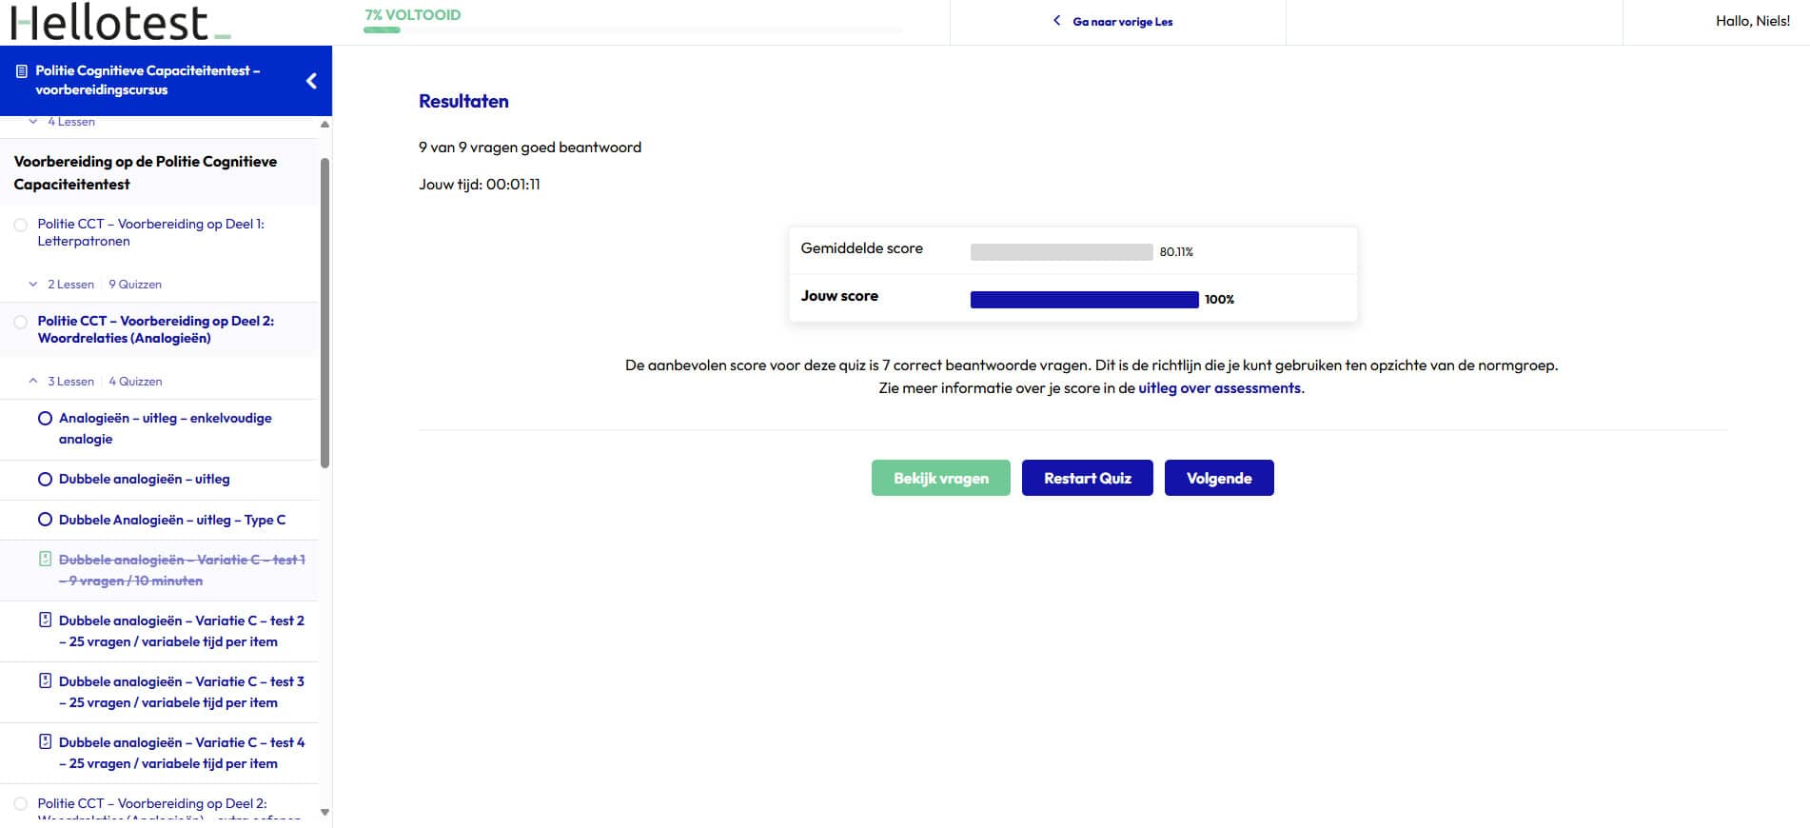
Task: Click the circle next to Dubbele Analogieën – uitleg – Type C
Action: (x=45, y=520)
